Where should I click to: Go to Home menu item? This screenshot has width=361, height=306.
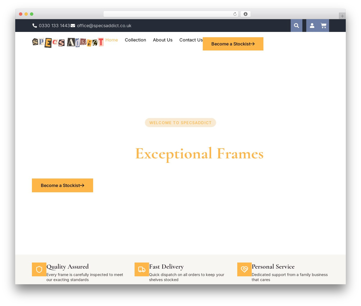112,40
